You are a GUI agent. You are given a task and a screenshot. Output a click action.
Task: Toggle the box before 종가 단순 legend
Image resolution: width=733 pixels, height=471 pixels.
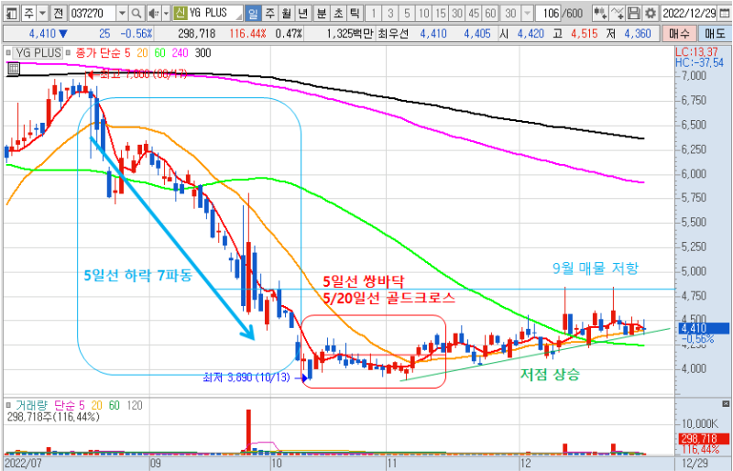[x=68, y=53]
